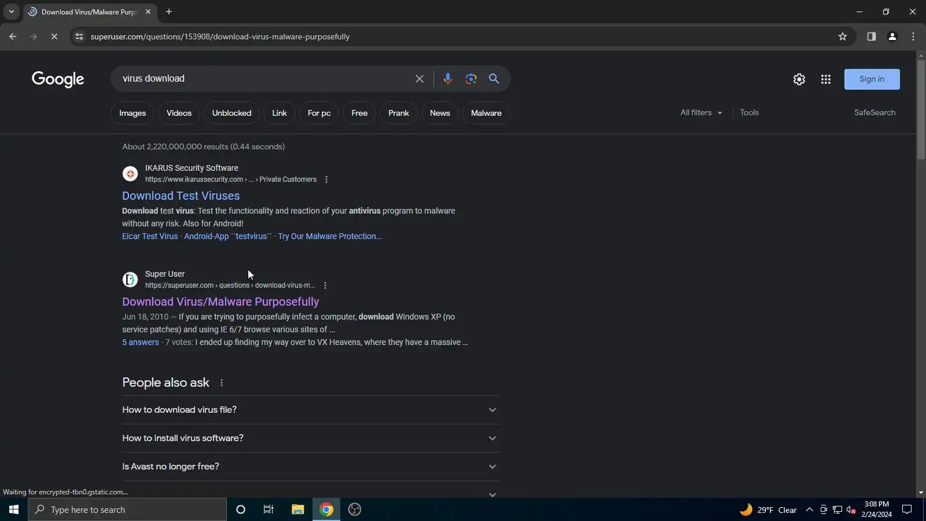The height and width of the screenshot is (521, 926).
Task: Open OBS Studio from the taskbar
Action: [355, 509]
